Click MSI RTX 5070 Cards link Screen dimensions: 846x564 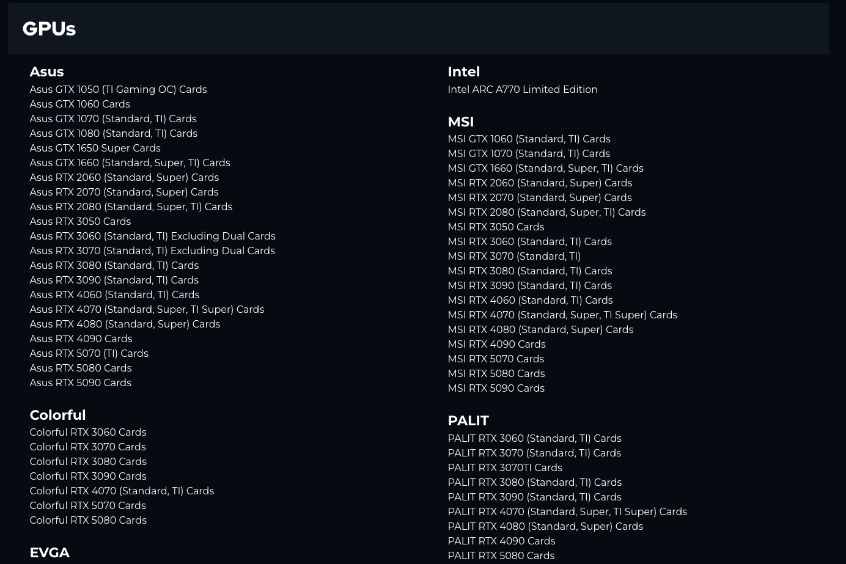[495, 359]
